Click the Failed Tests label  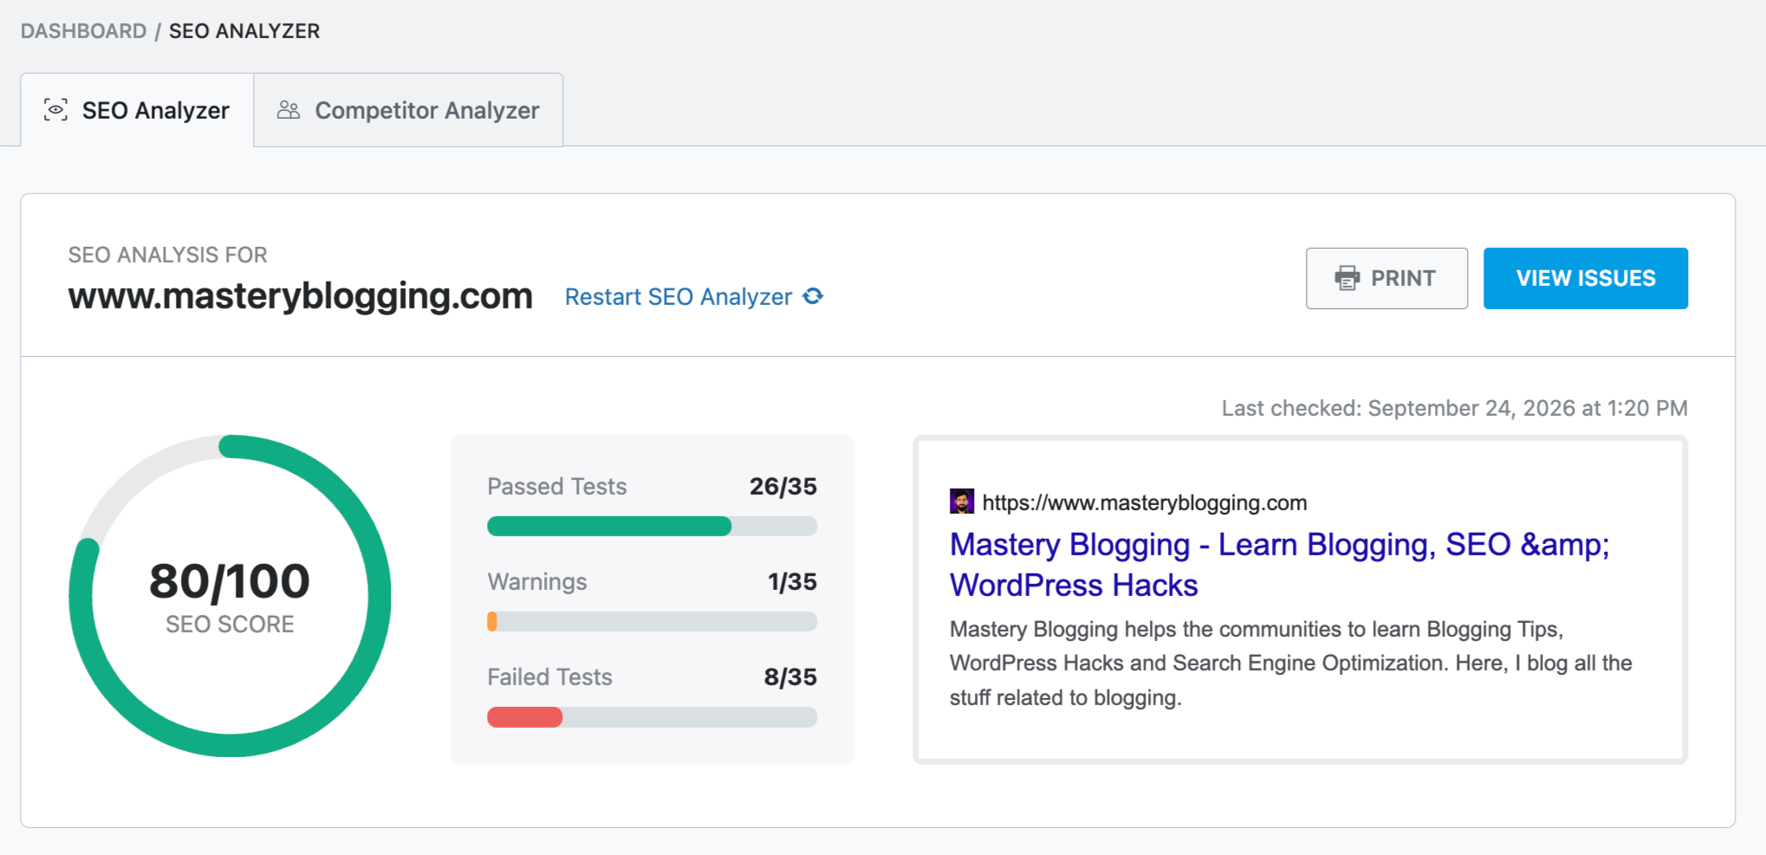(x=549, y=677)
